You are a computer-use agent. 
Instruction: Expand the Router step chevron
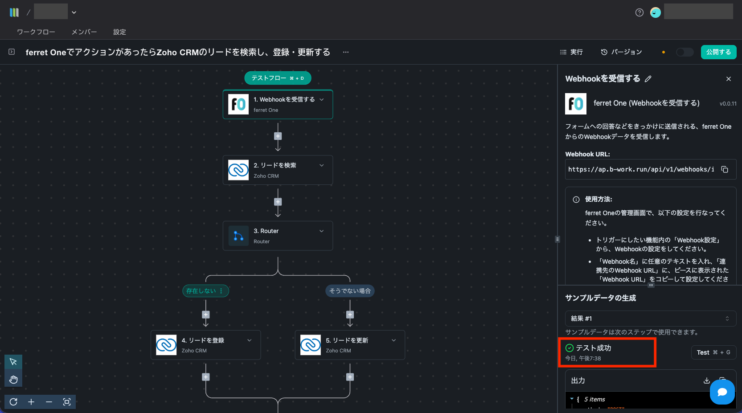tap(321, 231)
